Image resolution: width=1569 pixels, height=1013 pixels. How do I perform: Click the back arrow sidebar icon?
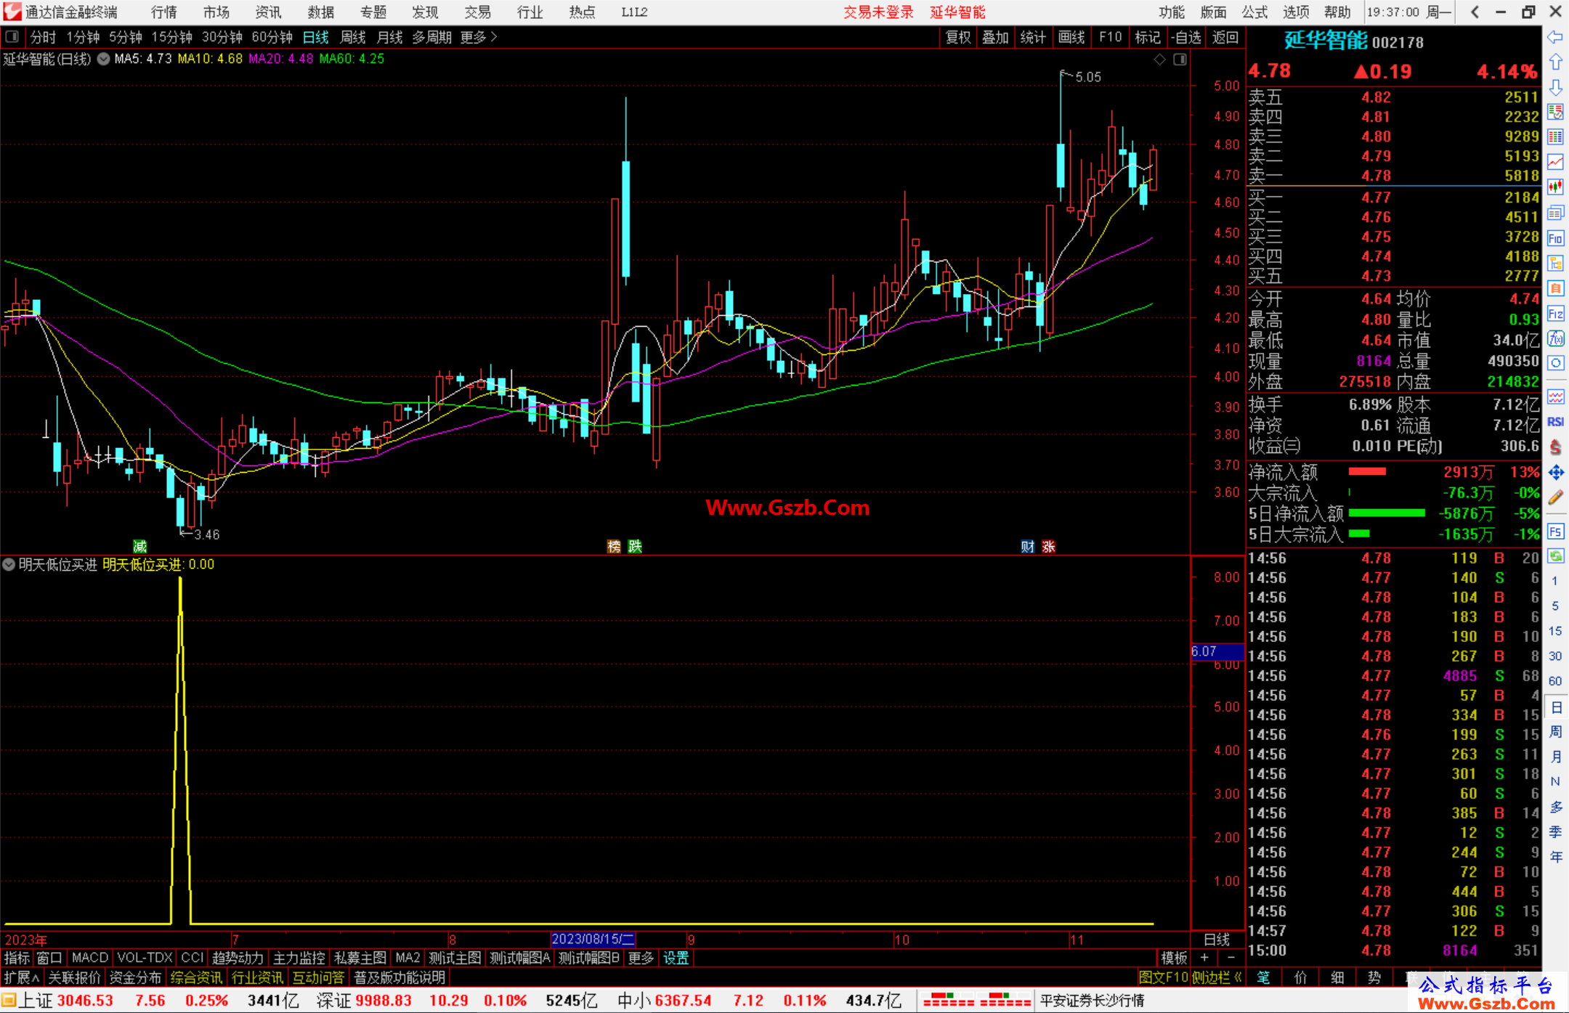coord(1555,37)
